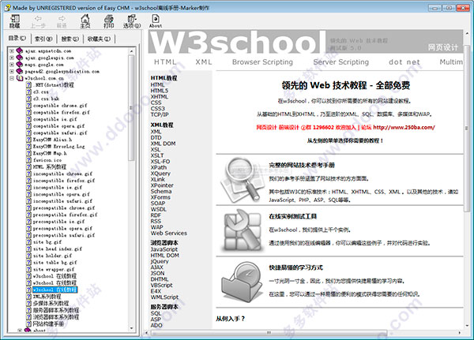474x340 pixels.
Task: Click the page icon beside XML系列教程
Action: click(28, 297)
